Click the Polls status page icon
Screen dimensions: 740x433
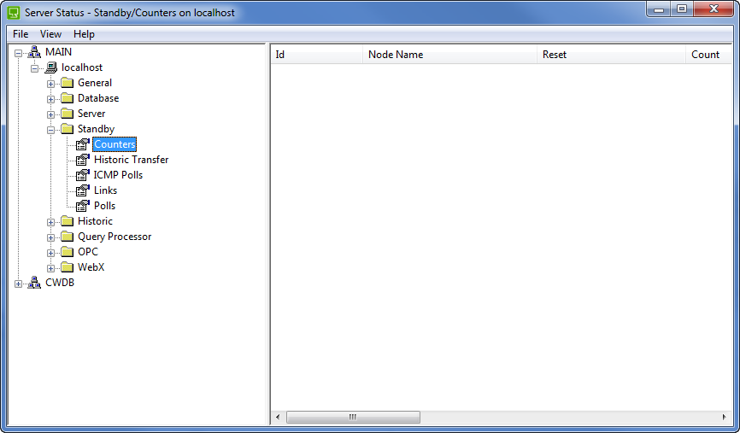pos(83,206)
